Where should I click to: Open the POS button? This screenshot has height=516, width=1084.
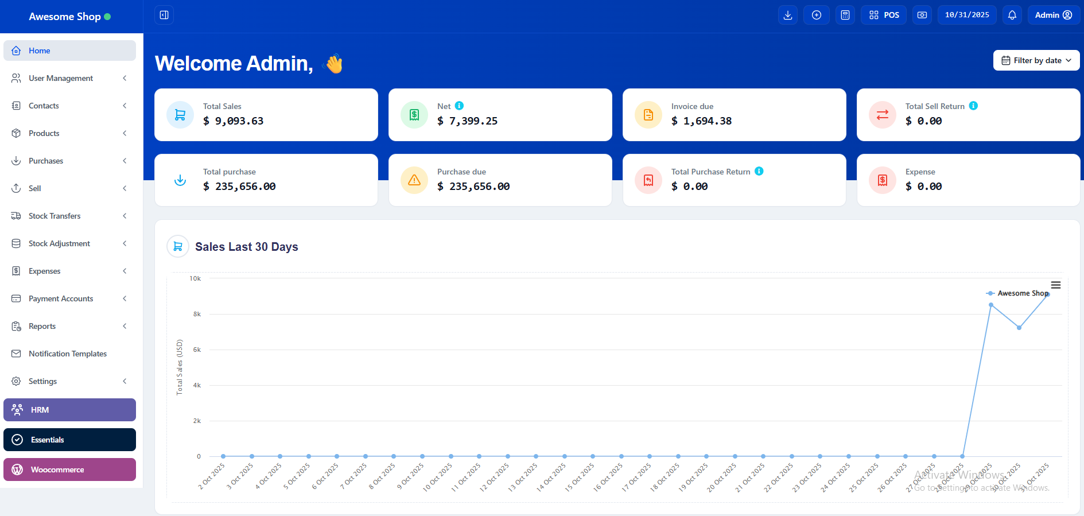(884, 15)
